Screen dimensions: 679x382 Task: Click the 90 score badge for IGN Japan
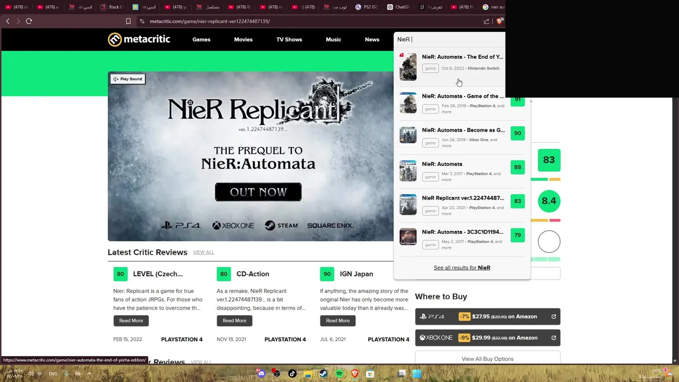pos(327,274)
